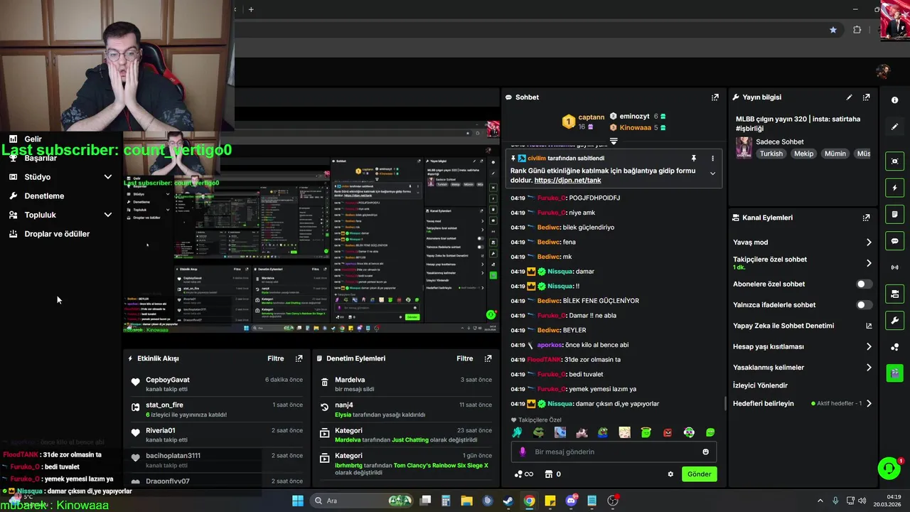Click the Sadece Sohbet category thumbnail

click(744, 147)
